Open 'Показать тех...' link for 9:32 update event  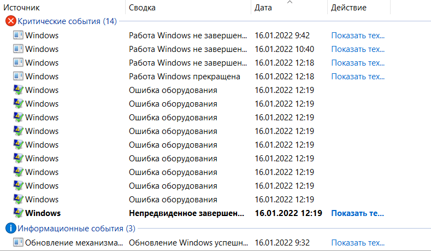358,243
